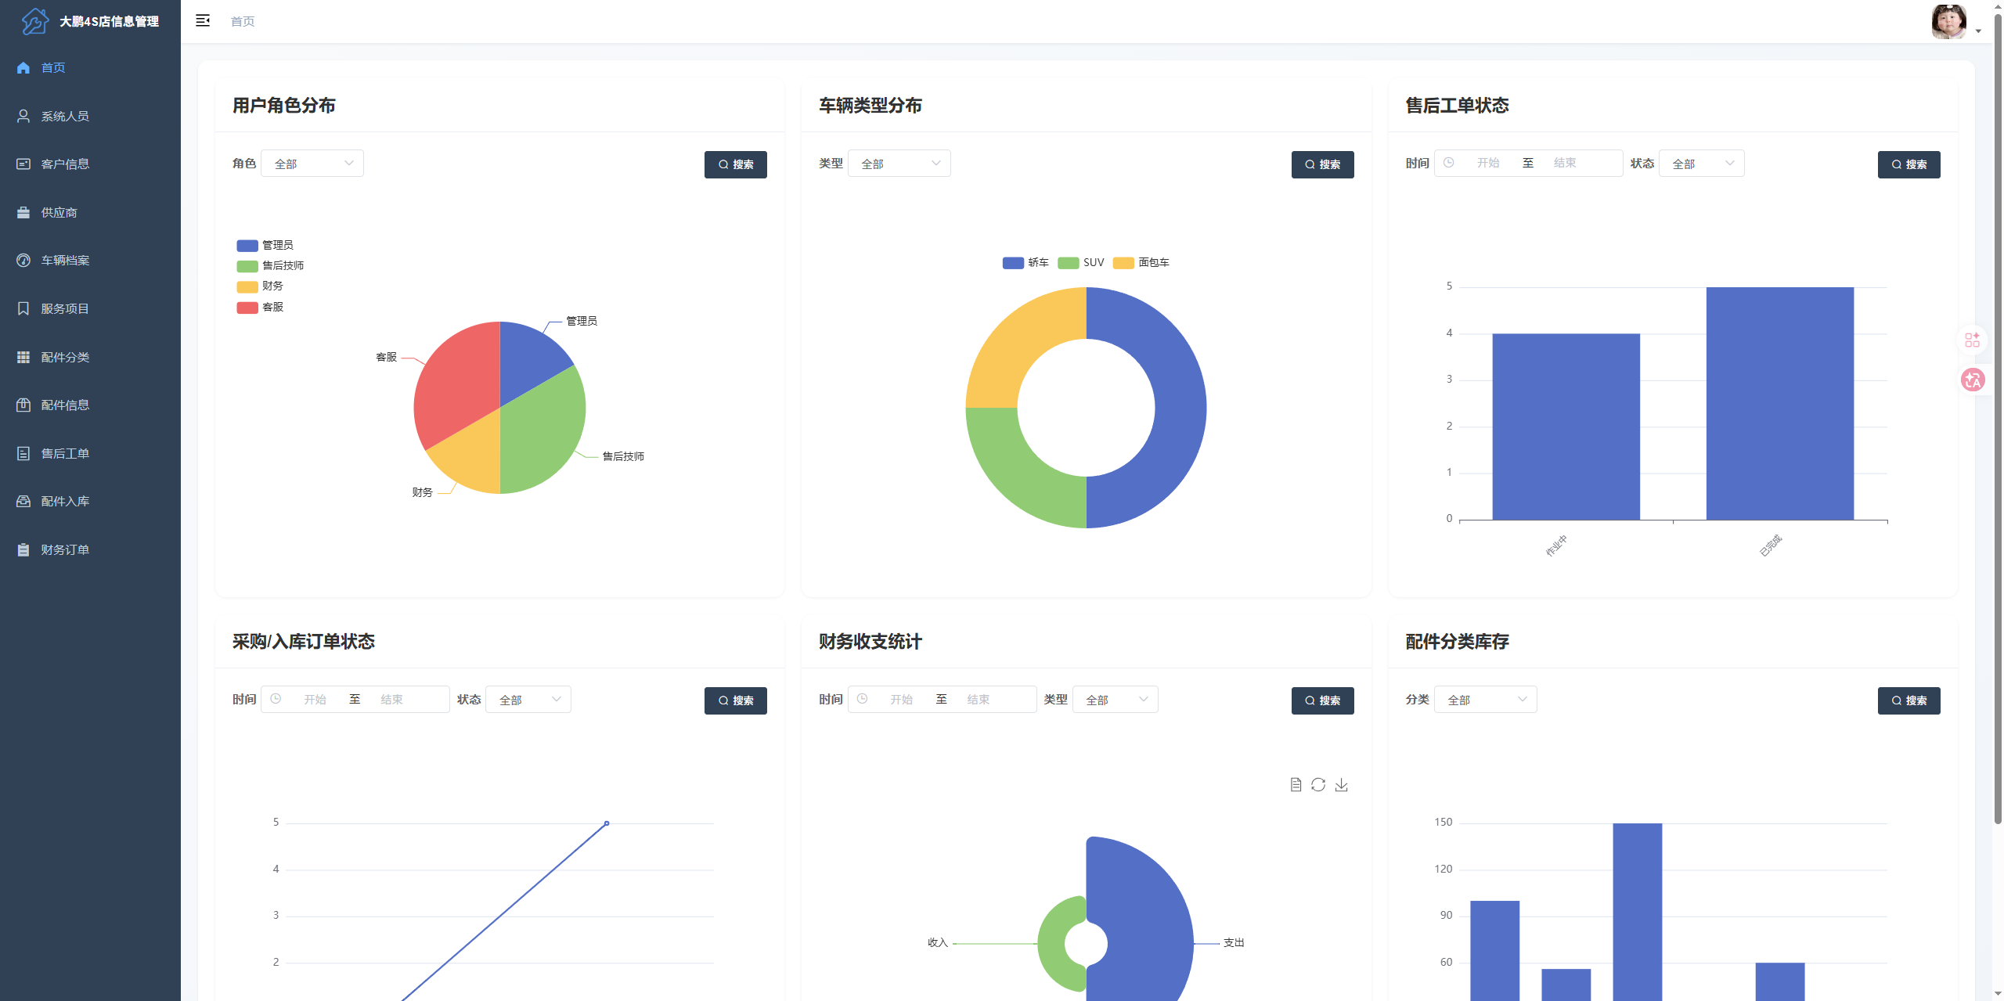
Task: Click the 结束 date field in 采购/入库订单状态
Action: (392, 699)
